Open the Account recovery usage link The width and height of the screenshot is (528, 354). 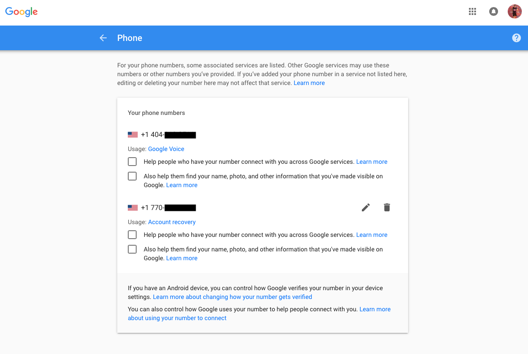(172, 222)
